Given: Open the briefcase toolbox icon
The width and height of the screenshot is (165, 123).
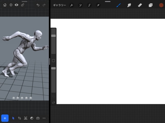Looking at the screenshot, I should [x=38, y=118].
